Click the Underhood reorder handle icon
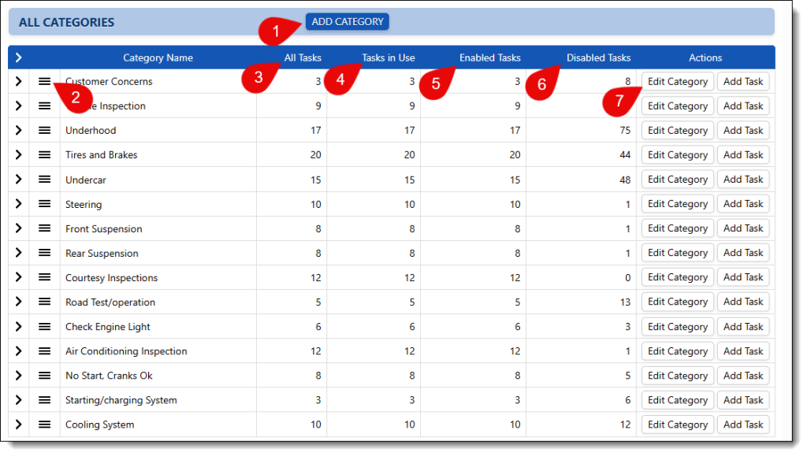 [x=45, y=130]
